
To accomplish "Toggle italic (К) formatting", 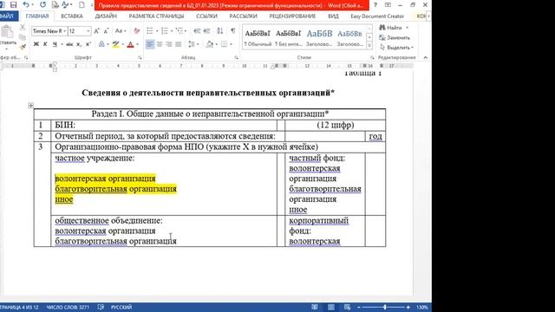I will (x=45, y=44).
